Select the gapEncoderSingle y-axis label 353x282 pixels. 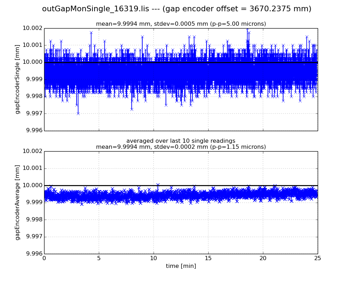[17, 79]
